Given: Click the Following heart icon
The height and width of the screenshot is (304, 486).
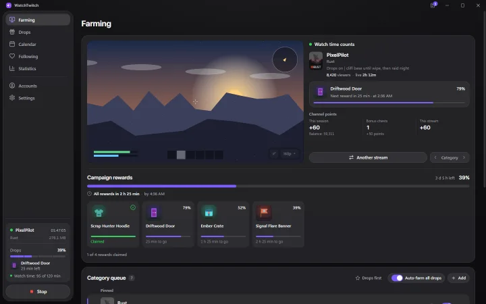Looking at the screenshot, I should (x=12, y=56).
